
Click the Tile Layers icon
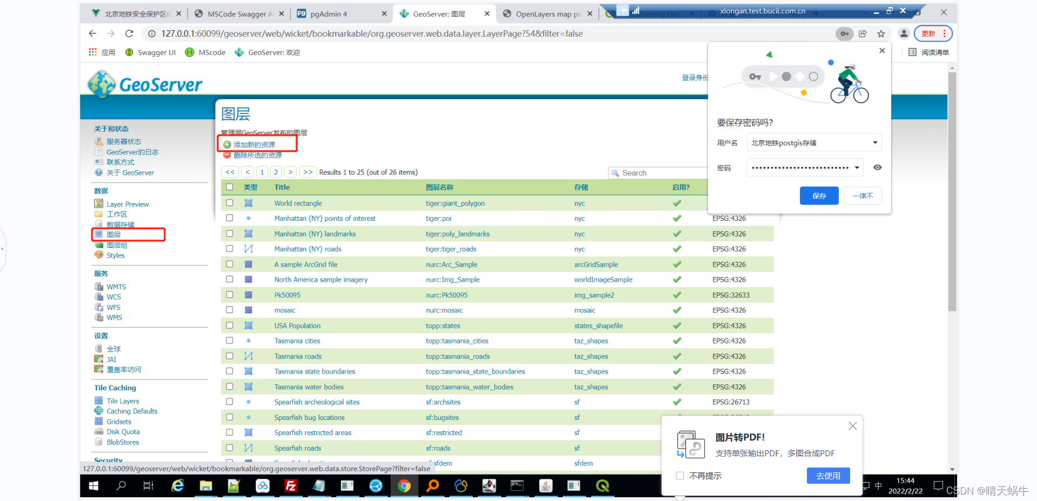point(99,401)
